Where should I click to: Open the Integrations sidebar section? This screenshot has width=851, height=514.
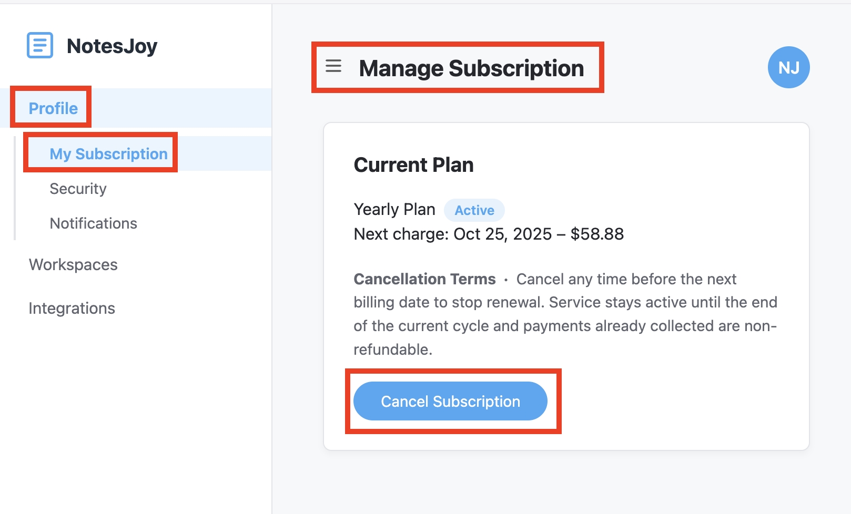[72, 308]
